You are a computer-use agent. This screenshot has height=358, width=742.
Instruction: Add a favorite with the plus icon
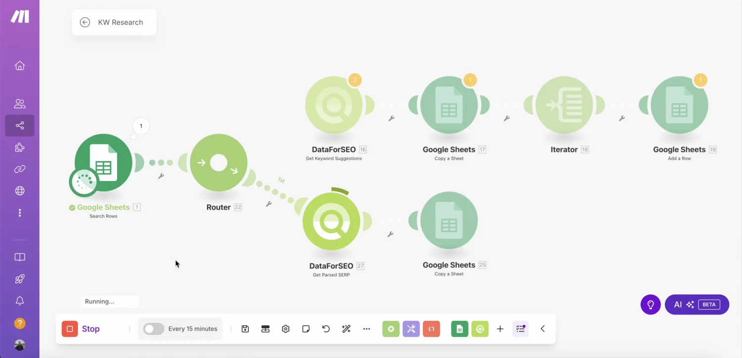point(500,329)
